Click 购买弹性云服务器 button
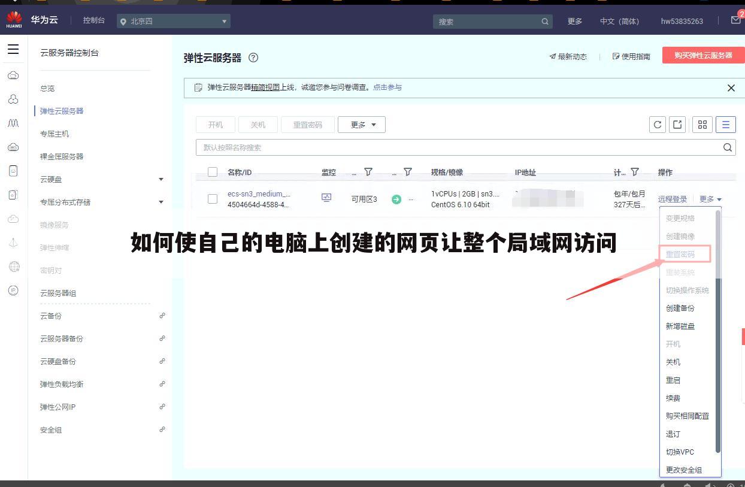745x487 pixels. coord(703,55)
